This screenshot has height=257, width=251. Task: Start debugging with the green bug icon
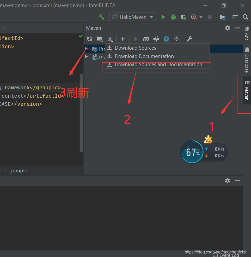point(173,17)
